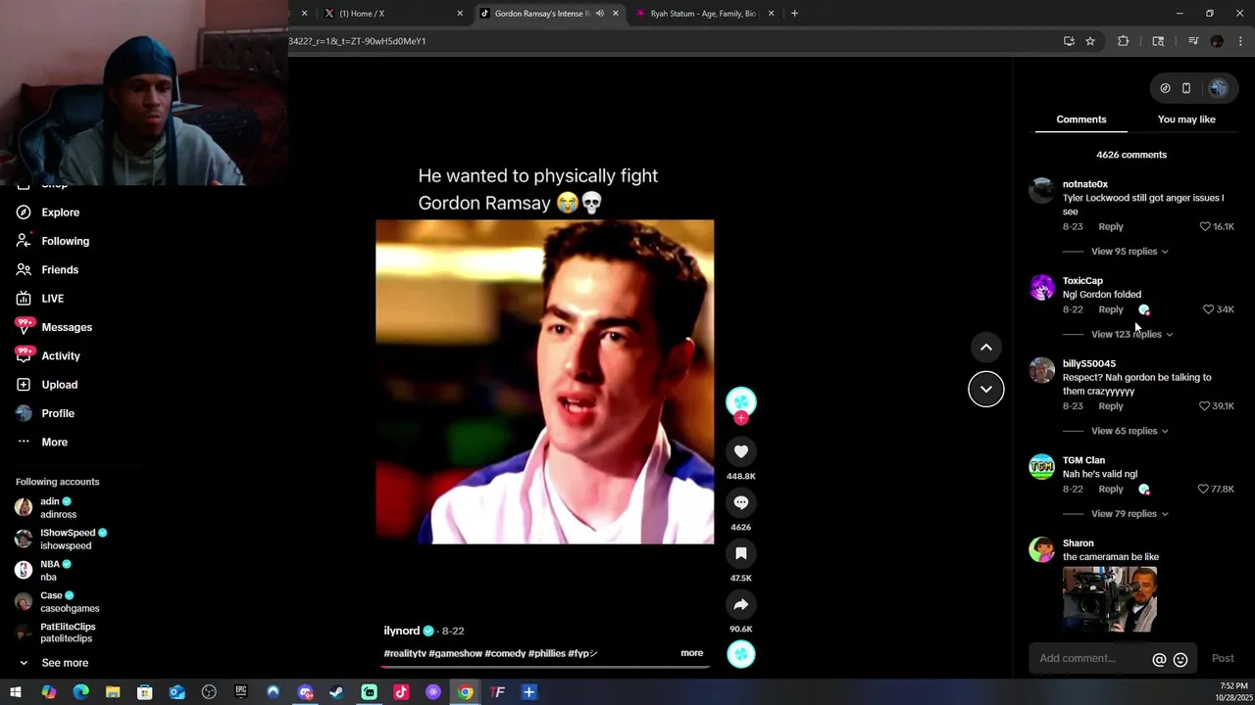Screen dimensions: 1255x705
Task: Reply to billy550045's comment
Action: coord(1111,406)
